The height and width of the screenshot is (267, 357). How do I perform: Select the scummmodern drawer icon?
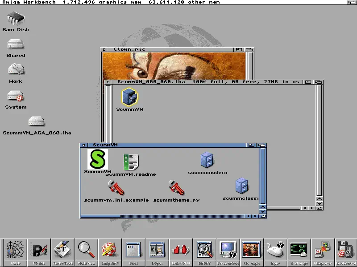pos(207,160)
